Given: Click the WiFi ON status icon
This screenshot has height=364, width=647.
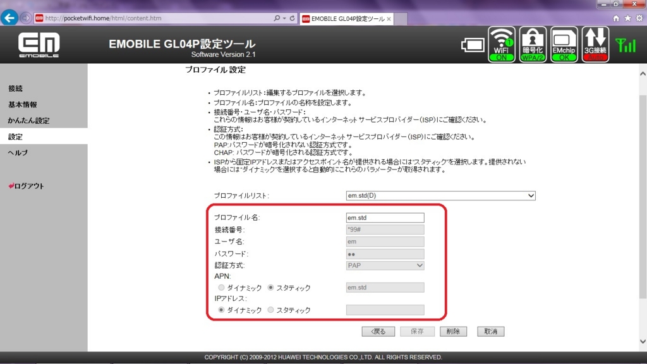Looking at the screenshot, I should (x=501, y=45).
